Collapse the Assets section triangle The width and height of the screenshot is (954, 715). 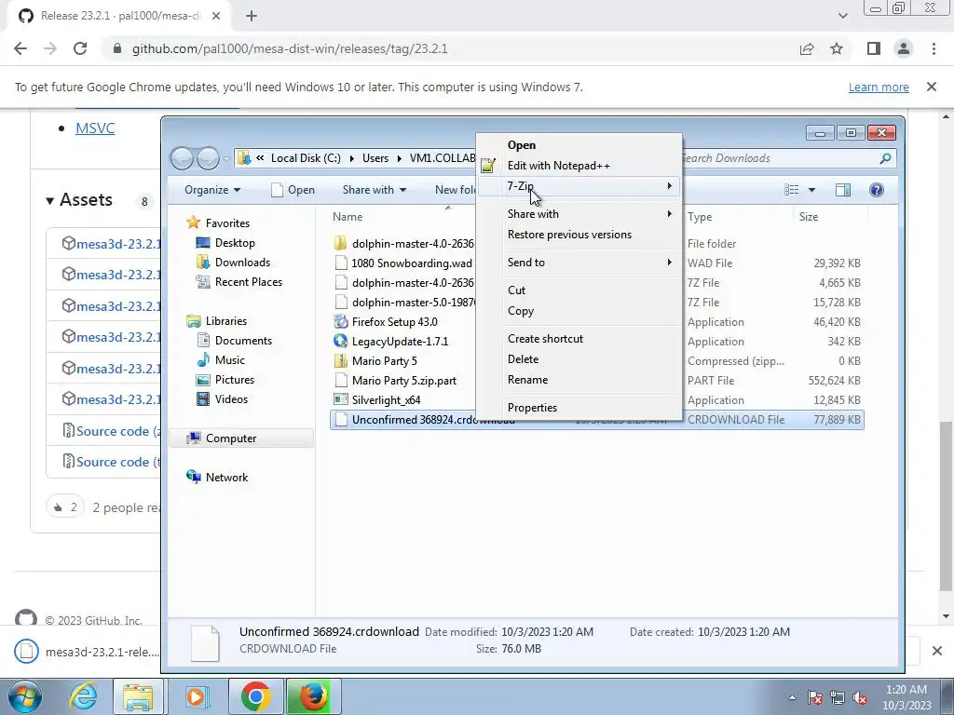click(x=50, y=201)
